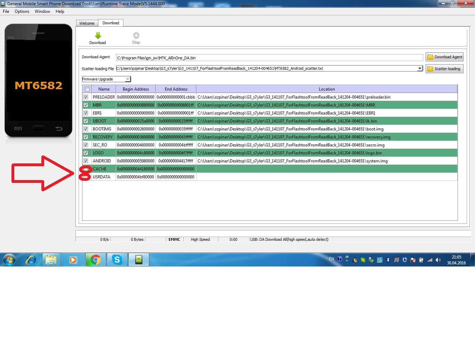Image resolution: width=475 pixels, height=347 pixels.
Task: Select the preloader.bin location cell
Action: (327, 97)
